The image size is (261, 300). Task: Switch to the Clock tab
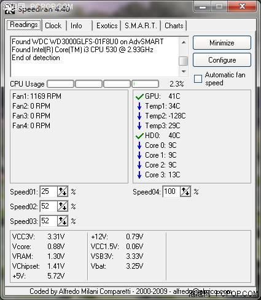pyautogui.click(x=53, y=26)
